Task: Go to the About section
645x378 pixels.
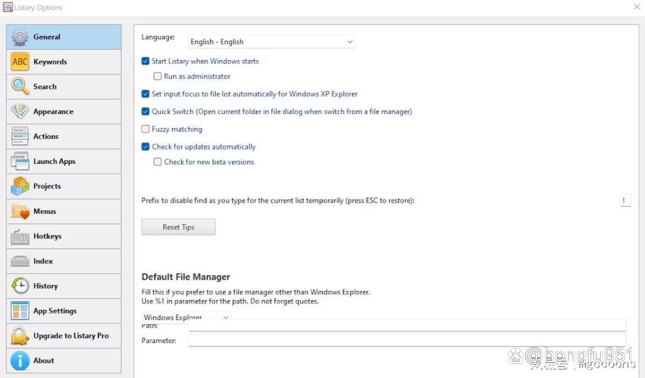Action: pos(64,361)
